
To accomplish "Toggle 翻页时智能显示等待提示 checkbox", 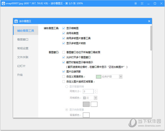I will (x=64, y=62).
